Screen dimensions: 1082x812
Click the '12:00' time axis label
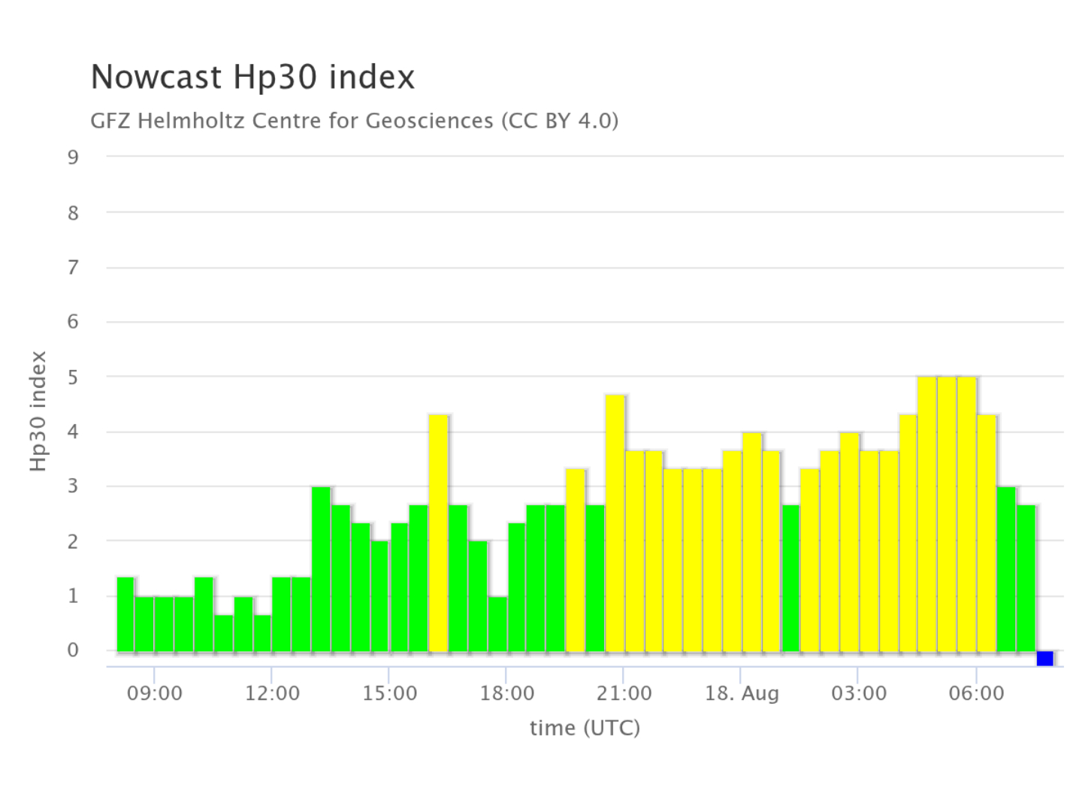point(272,693)
